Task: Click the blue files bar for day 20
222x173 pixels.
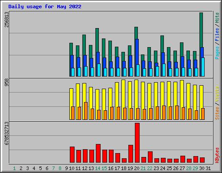Action: pyautogui.click(x=137, y=52)
